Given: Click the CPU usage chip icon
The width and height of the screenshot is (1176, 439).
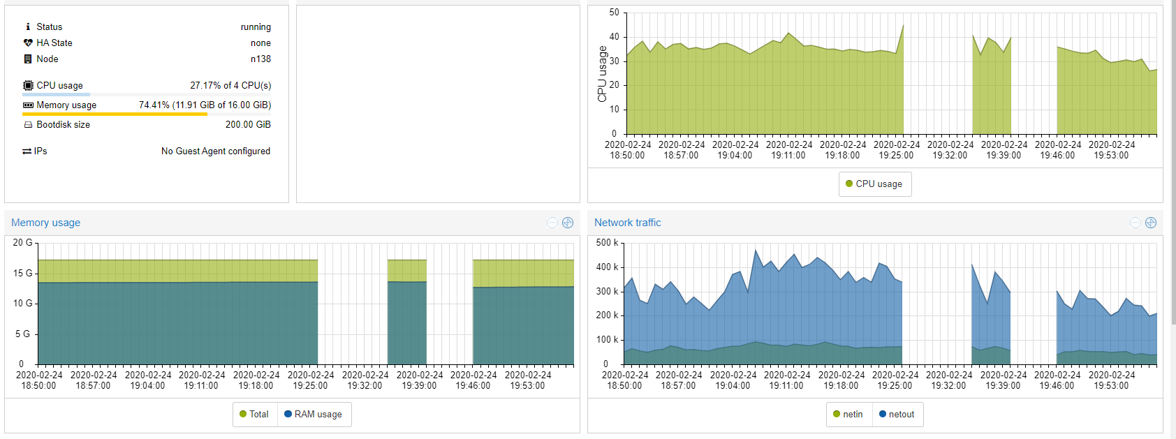Looking at the screenshot, I should [x=28, y=86].
